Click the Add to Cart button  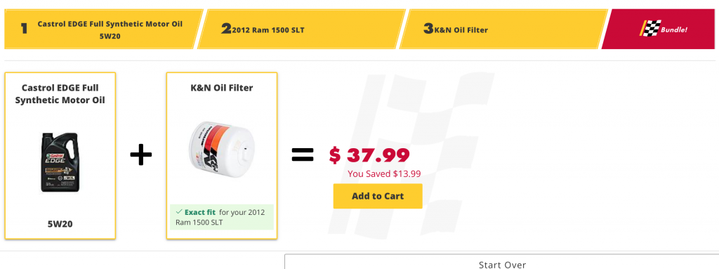click(x=377, y=196)
